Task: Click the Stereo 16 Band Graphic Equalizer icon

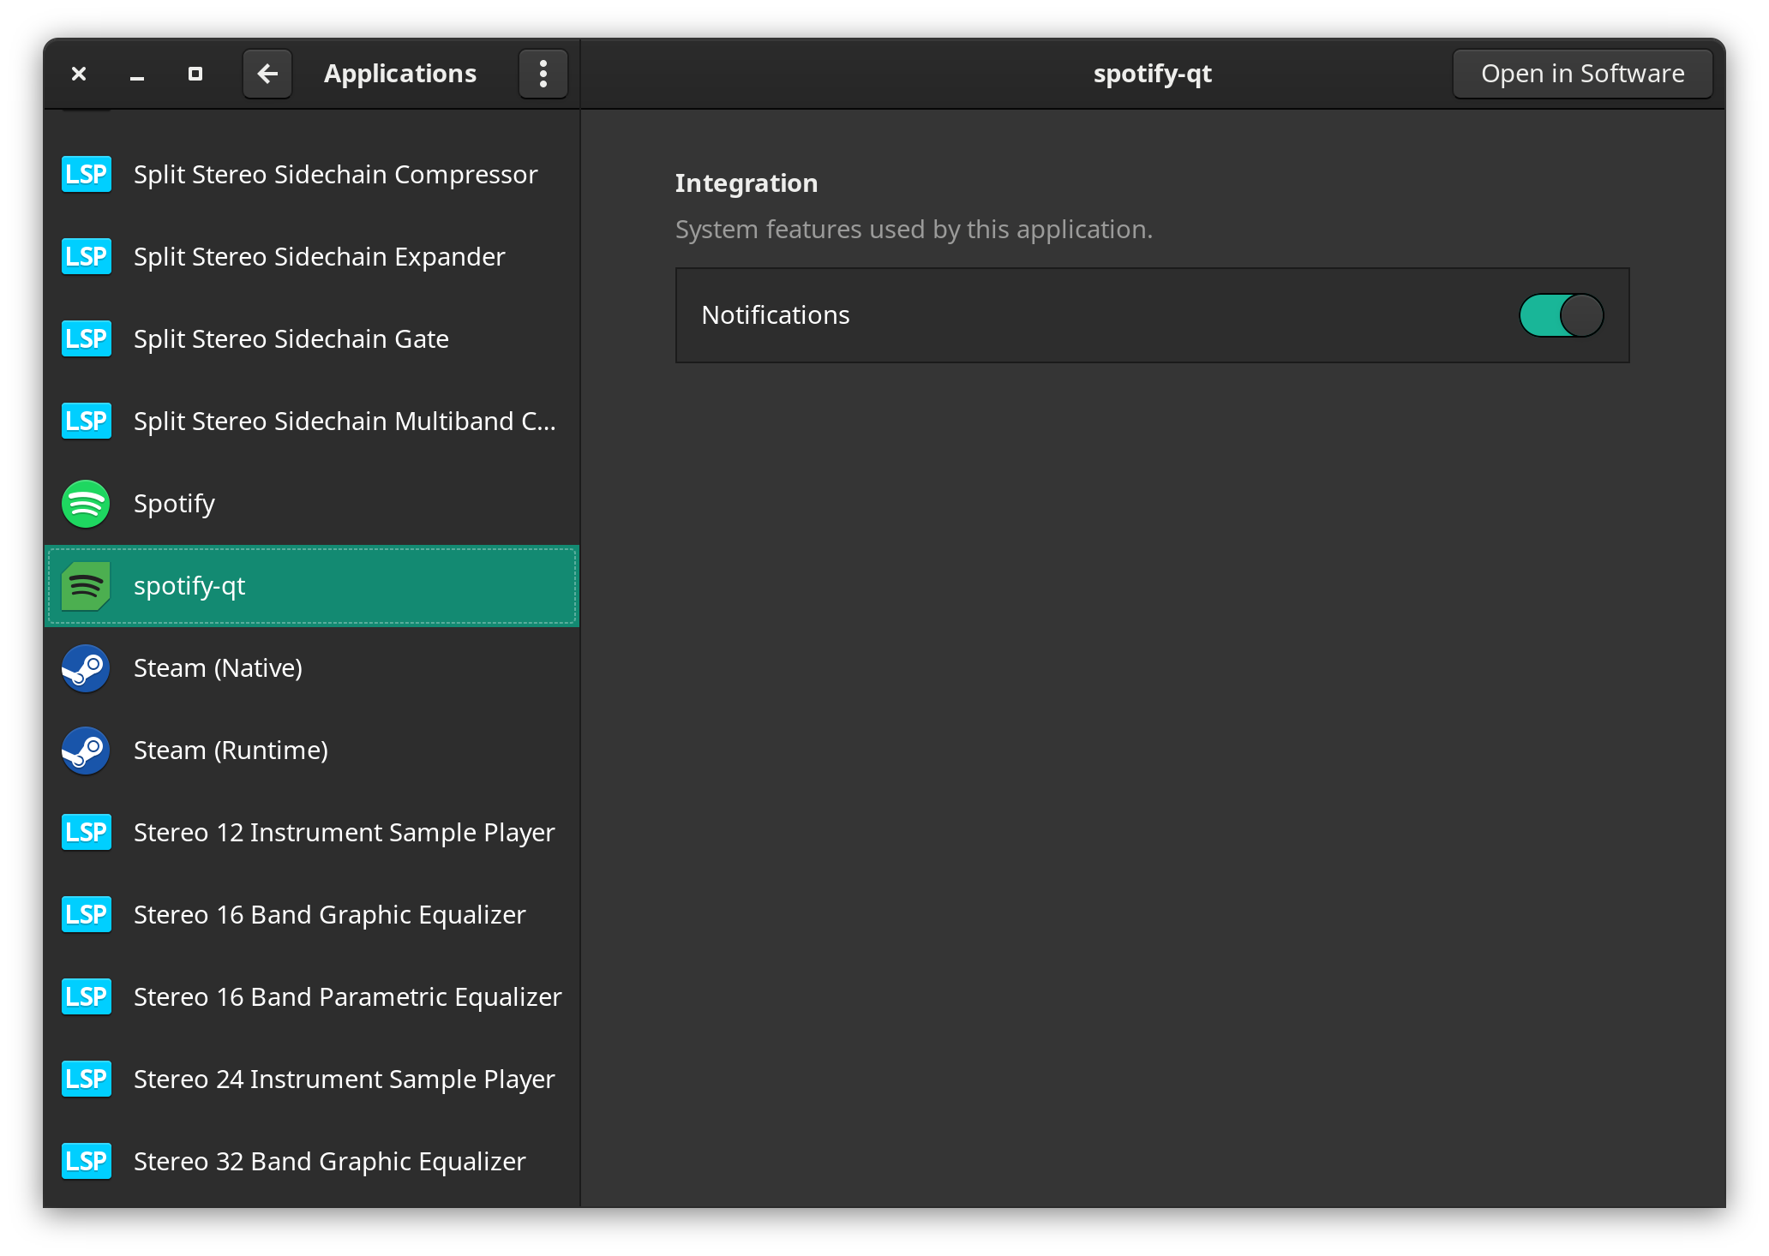Action: click(86, 914)
